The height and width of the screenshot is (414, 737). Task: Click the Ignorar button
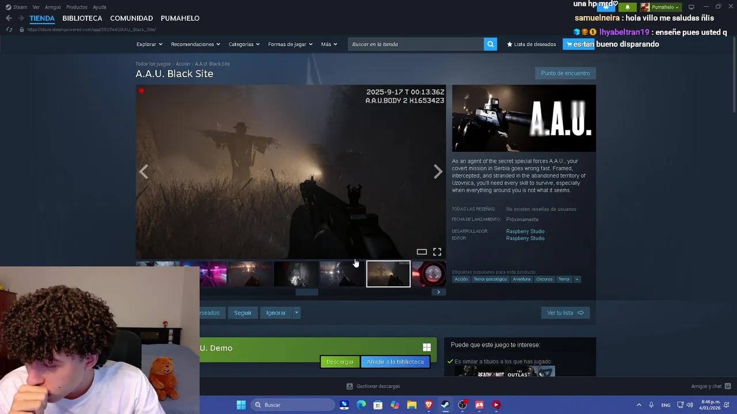coord(276,313)
